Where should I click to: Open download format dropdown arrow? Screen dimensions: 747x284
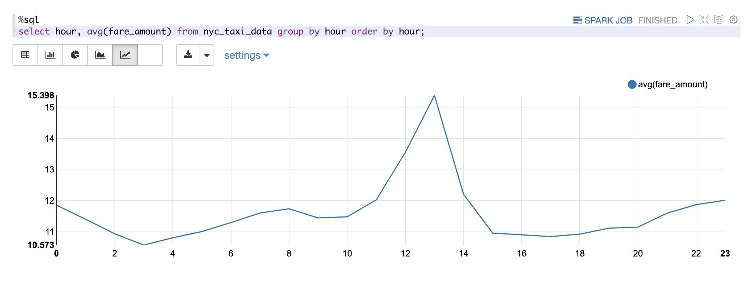207,55
